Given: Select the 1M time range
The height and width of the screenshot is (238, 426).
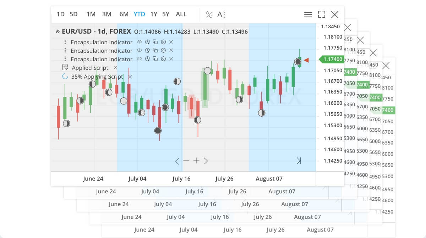Looking at the screenshot, I should [x=91, y=15].
